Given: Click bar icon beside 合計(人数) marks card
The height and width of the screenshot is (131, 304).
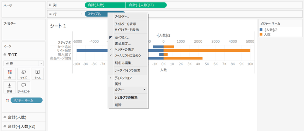Looking at the screenshot, I should coord(5,117).
